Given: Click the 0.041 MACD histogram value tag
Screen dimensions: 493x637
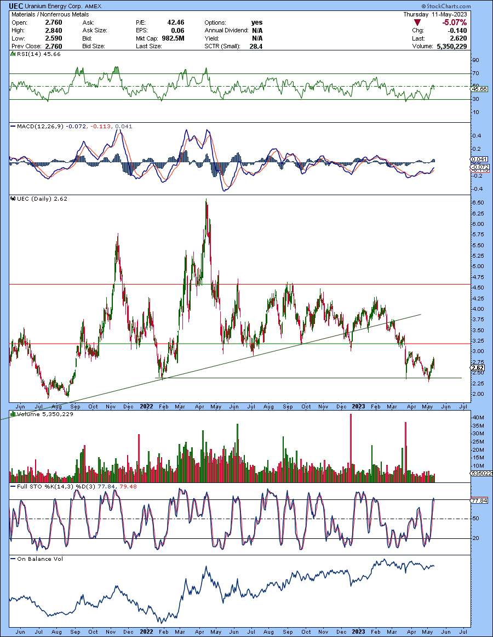Looking at the screenshot, I should pos(479,159).
